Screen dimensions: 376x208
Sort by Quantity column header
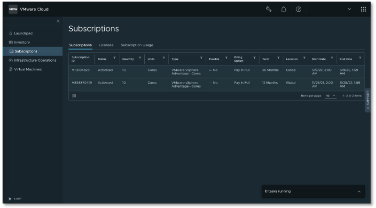(128, 59)
